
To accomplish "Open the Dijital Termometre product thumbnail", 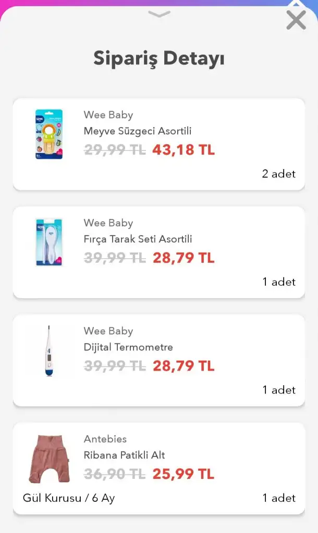I will coord(49,350).
